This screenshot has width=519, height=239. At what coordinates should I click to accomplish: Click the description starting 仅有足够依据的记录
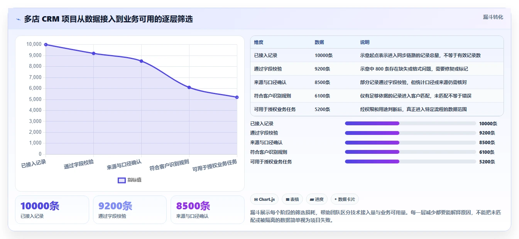click(x=416, y=96)
